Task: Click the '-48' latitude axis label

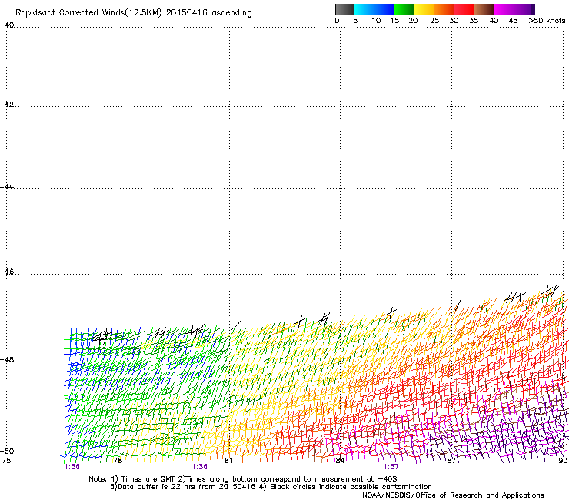Action: point(7,359)
